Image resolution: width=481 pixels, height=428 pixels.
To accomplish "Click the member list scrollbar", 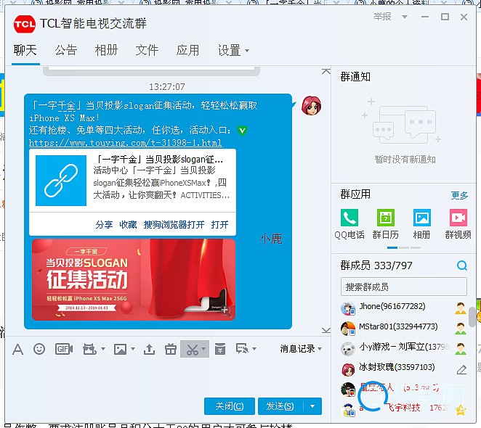I will click(x=472, y=317).
